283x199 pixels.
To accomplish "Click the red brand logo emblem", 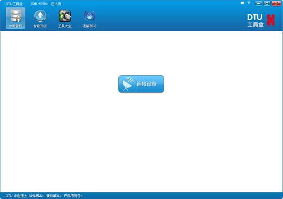I will tap(271, 20).
